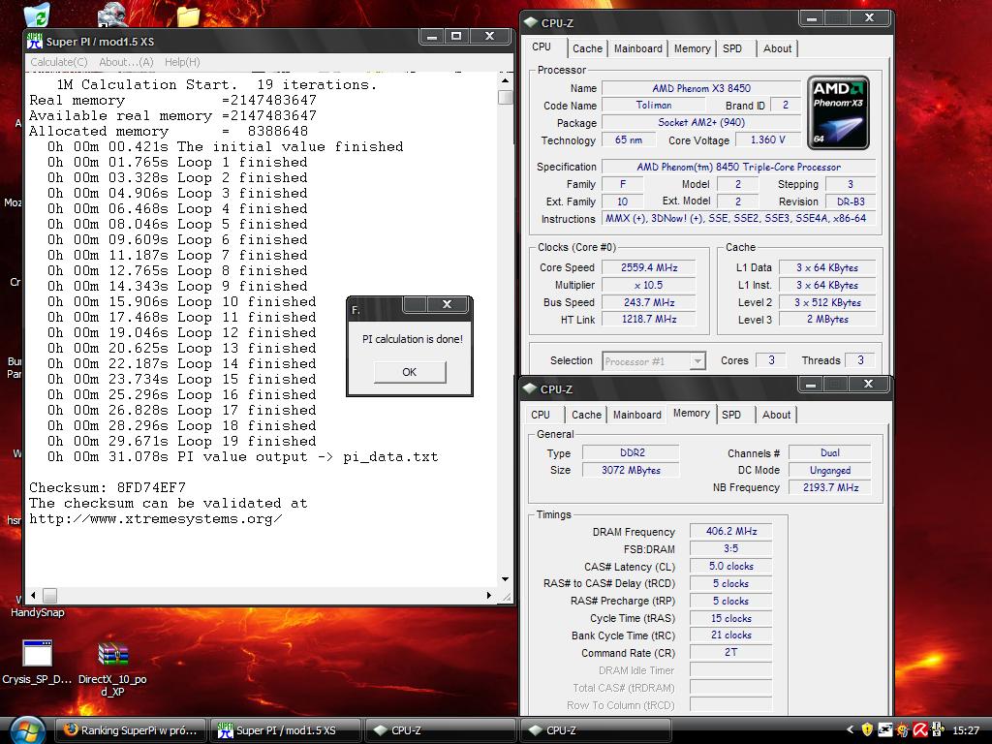Viewport: 992px width, 744px height.
Task: Click Super PI horizontal scrollbar left arrow
Action: point(33,596)
